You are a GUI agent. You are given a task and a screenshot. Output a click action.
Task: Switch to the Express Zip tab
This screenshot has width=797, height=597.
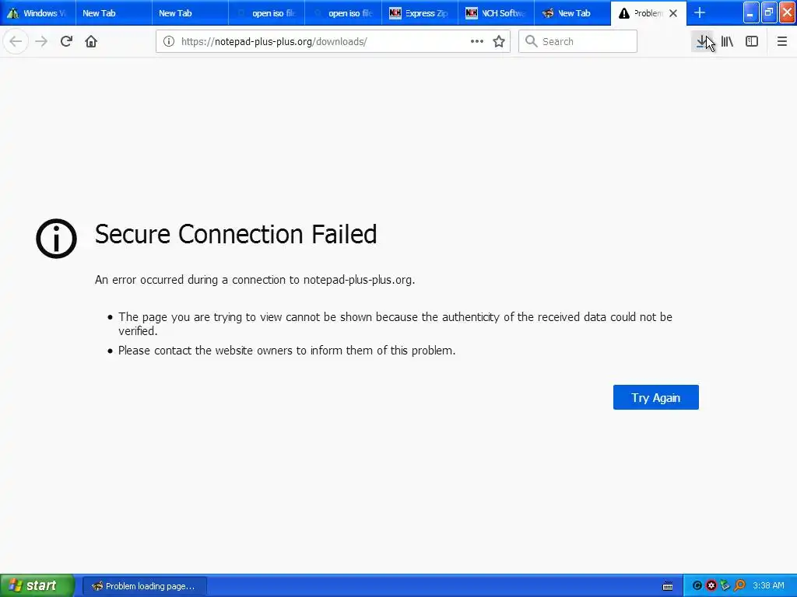[419, 13]
